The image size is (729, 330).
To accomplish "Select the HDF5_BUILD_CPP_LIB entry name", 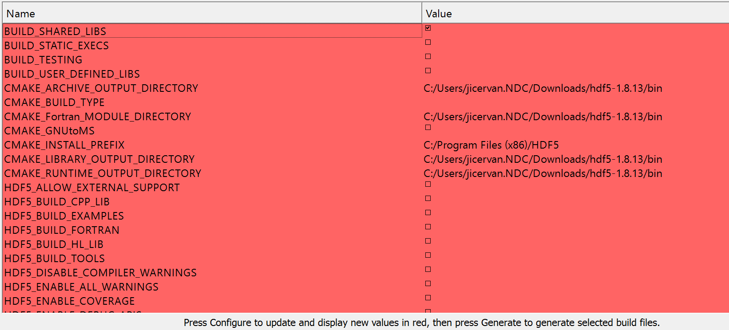I will 57,202.
